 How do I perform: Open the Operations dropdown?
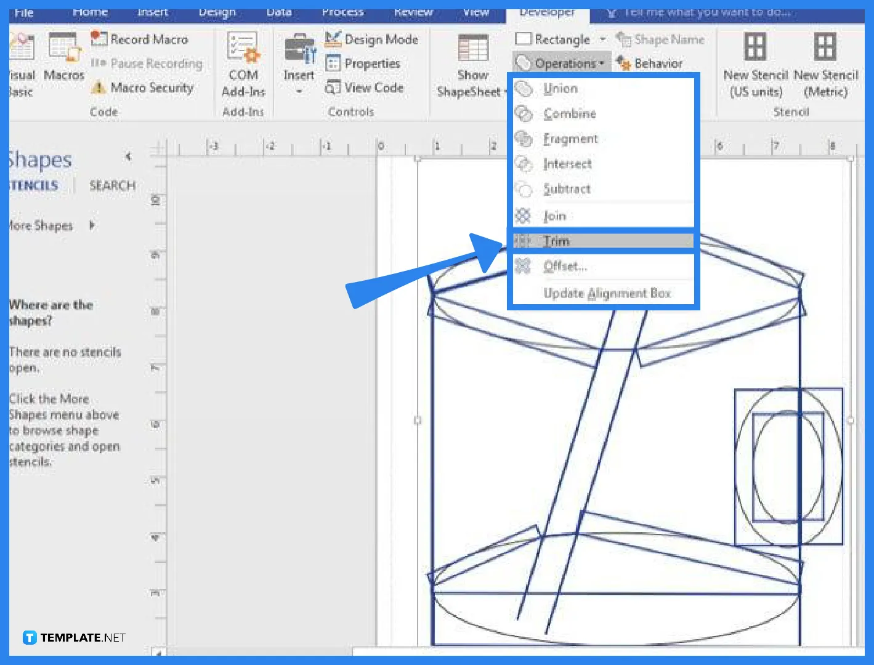pos(560,63)
